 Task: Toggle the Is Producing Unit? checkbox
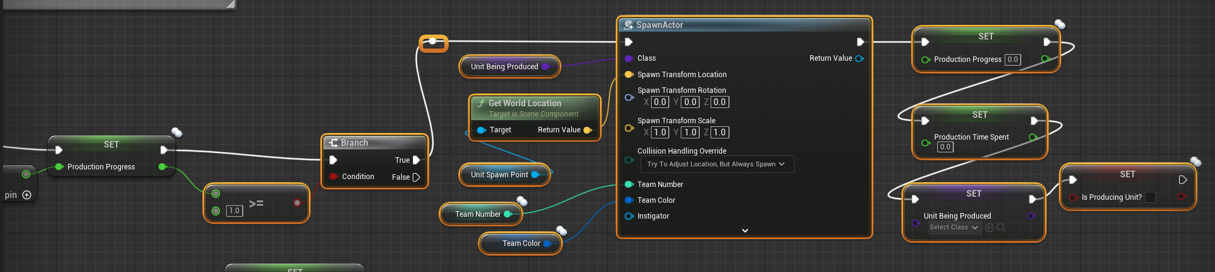(1150, 197)
